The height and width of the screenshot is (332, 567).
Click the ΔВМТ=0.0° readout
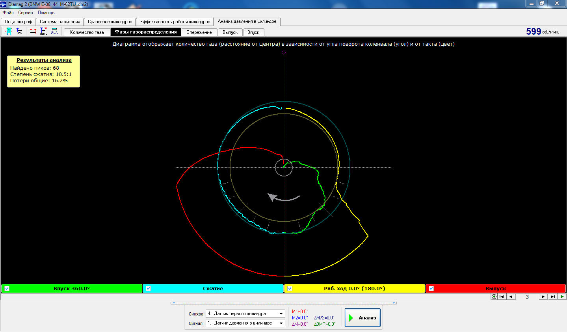click(325, 324)
